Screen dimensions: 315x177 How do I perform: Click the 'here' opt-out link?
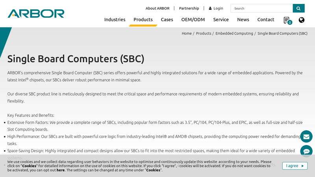(x=61, y=170)
